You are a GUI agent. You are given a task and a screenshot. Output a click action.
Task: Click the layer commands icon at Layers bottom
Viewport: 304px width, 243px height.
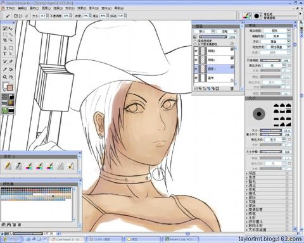click(196, 89)
